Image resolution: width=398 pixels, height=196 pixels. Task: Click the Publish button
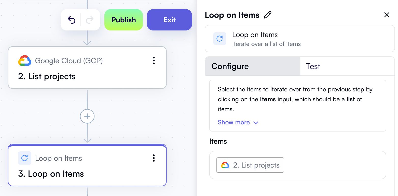click(123, 20)
